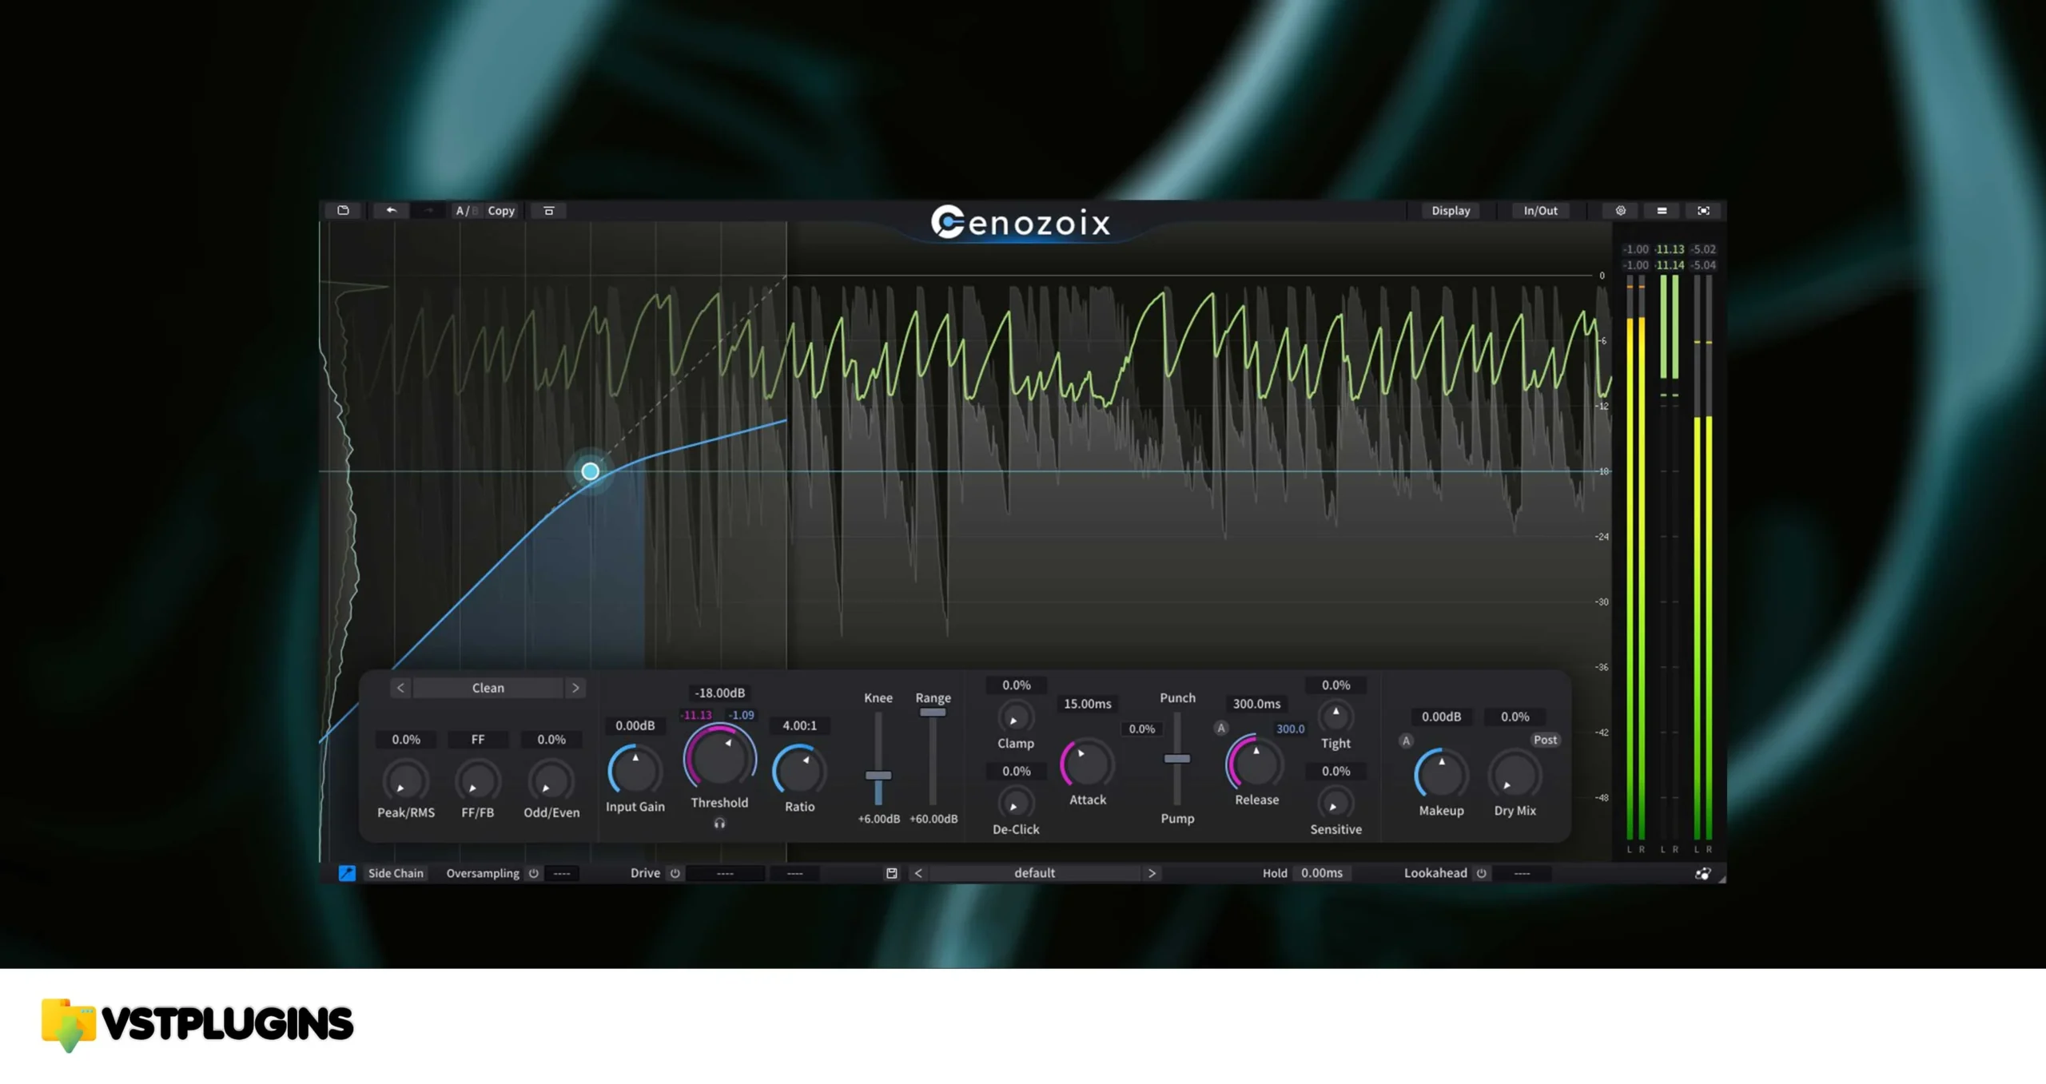Toggle auto makeup A button
The image size is (2046, 1084).
click(x=1406, y=741)
